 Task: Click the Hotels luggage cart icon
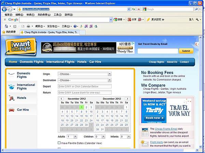[x=11, y=98]
